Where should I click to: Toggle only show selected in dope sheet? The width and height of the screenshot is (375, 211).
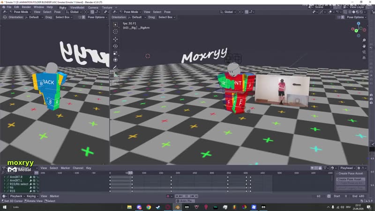coord(312,168)
